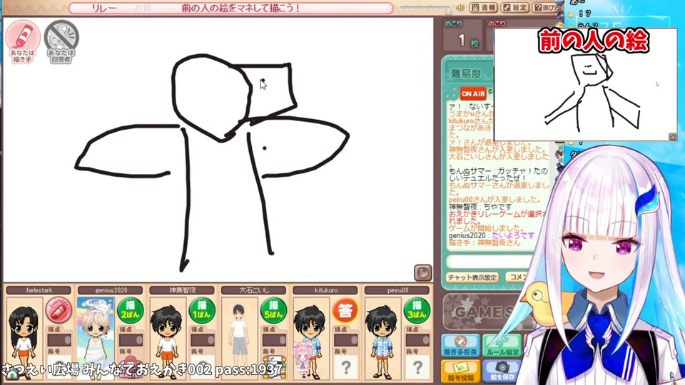Open the 遊び方 how-to-play button
This screenshot has width=685, height=385.
(546, 7)
